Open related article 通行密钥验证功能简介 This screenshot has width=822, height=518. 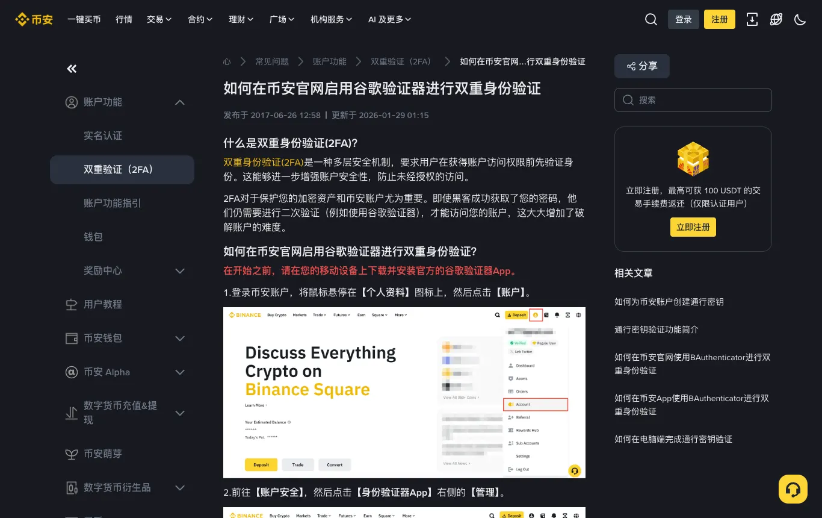click(657, 329)
